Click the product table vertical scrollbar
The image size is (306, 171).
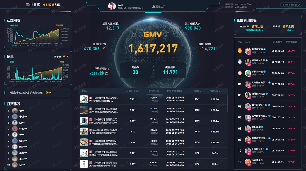(227, 104)
